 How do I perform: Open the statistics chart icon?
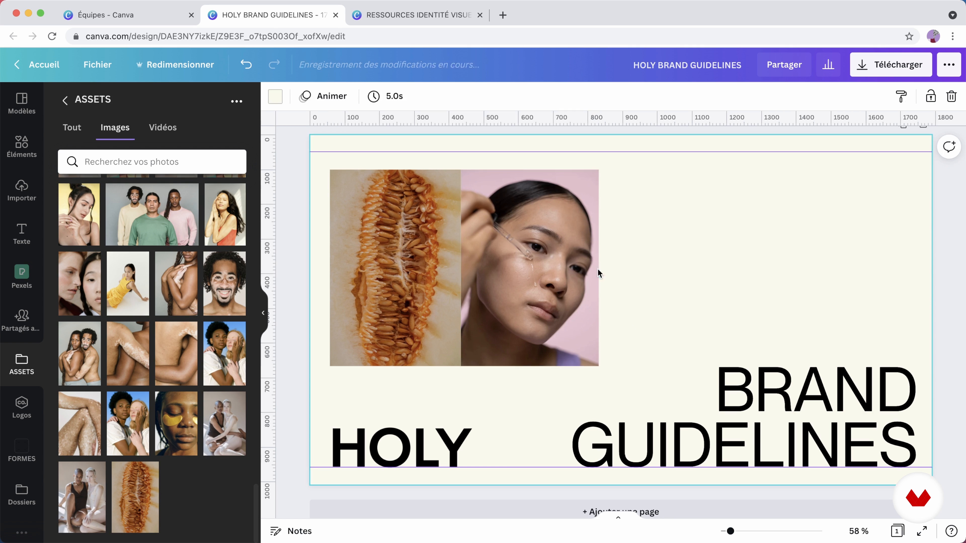828,65
